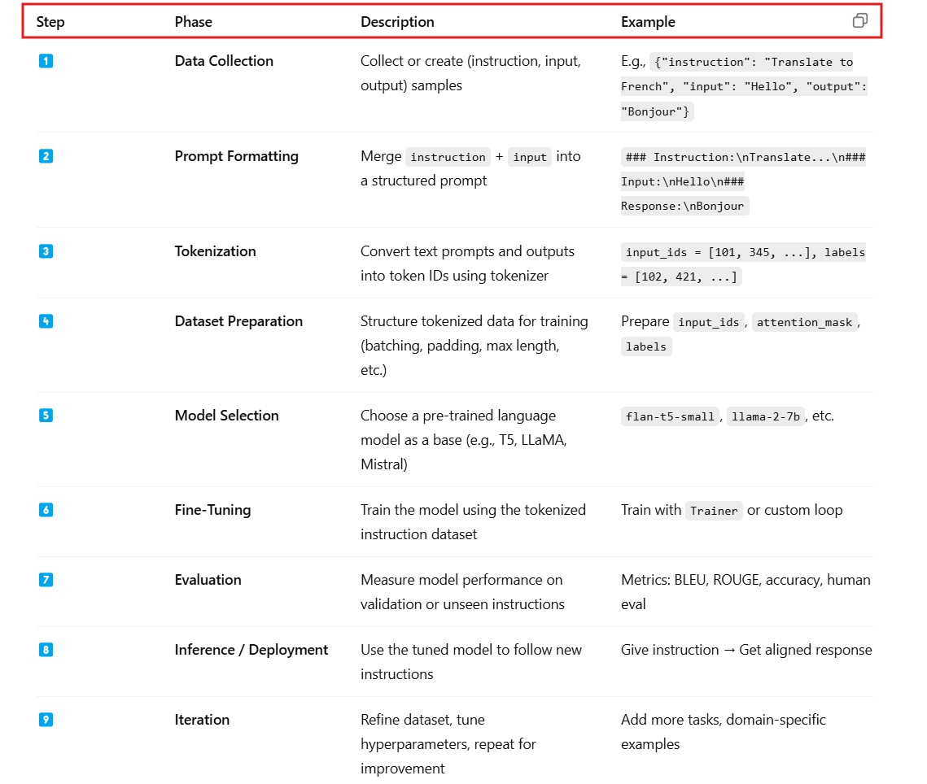Click the step 1 number badge

pos(46,61)
